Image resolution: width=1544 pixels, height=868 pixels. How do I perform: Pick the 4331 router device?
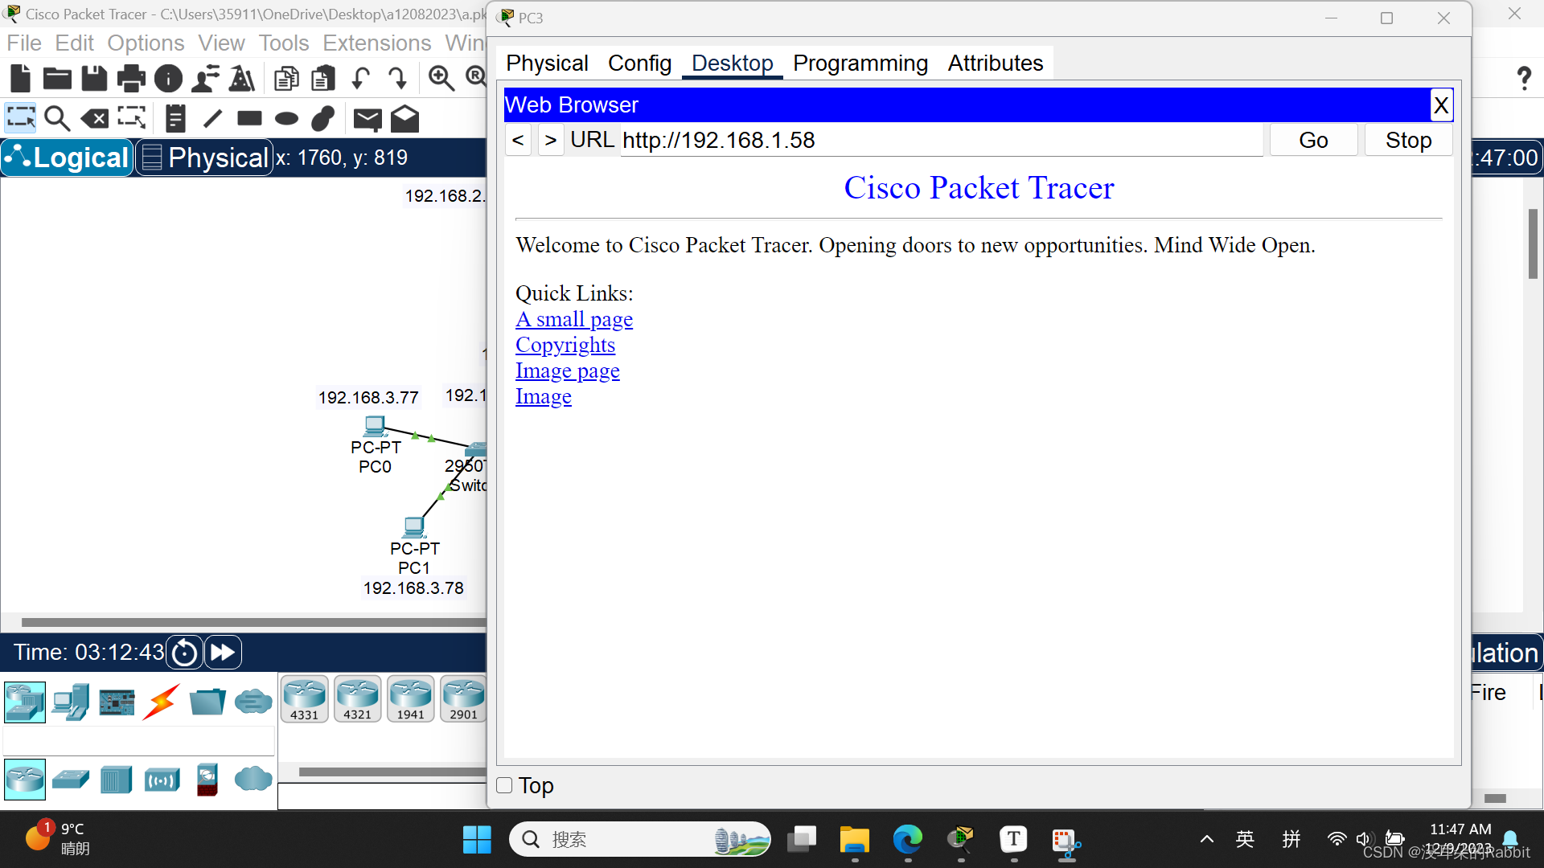[x=305, y=699]
